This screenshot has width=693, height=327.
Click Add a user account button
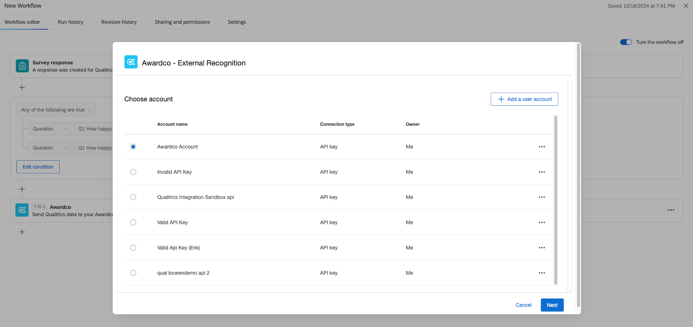(x=524, y=99)
